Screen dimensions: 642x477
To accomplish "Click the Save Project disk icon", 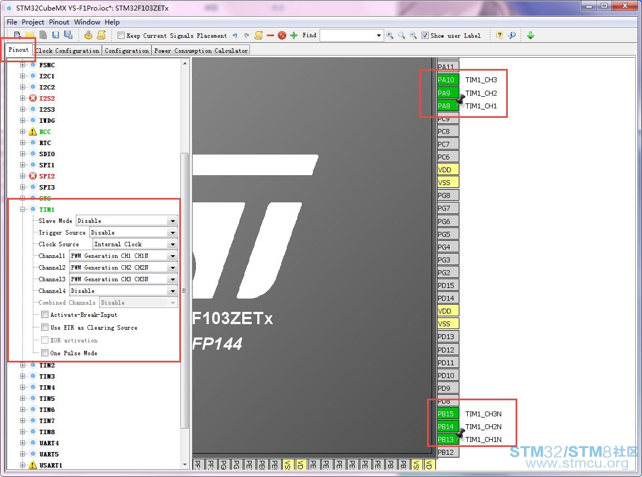I will [x=56, y=35].
